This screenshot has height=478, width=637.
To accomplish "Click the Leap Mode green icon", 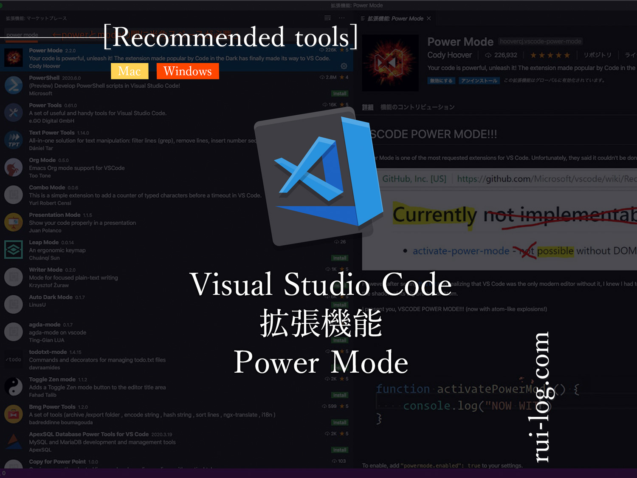I will pos(14,249).
